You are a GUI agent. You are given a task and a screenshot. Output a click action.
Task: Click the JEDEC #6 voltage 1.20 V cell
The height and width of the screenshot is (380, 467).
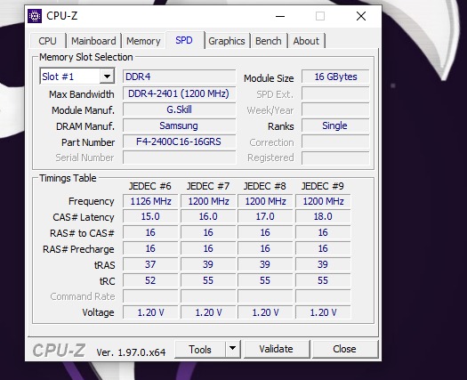[x=150, y=312]
